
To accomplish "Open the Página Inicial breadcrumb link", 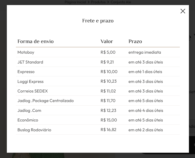I will coord(75,2).
